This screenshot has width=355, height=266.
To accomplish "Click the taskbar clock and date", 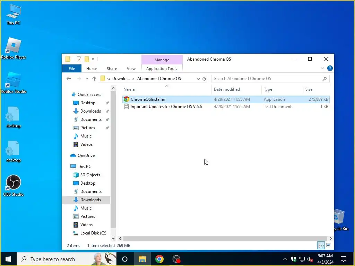I will (x=325, y=259).
